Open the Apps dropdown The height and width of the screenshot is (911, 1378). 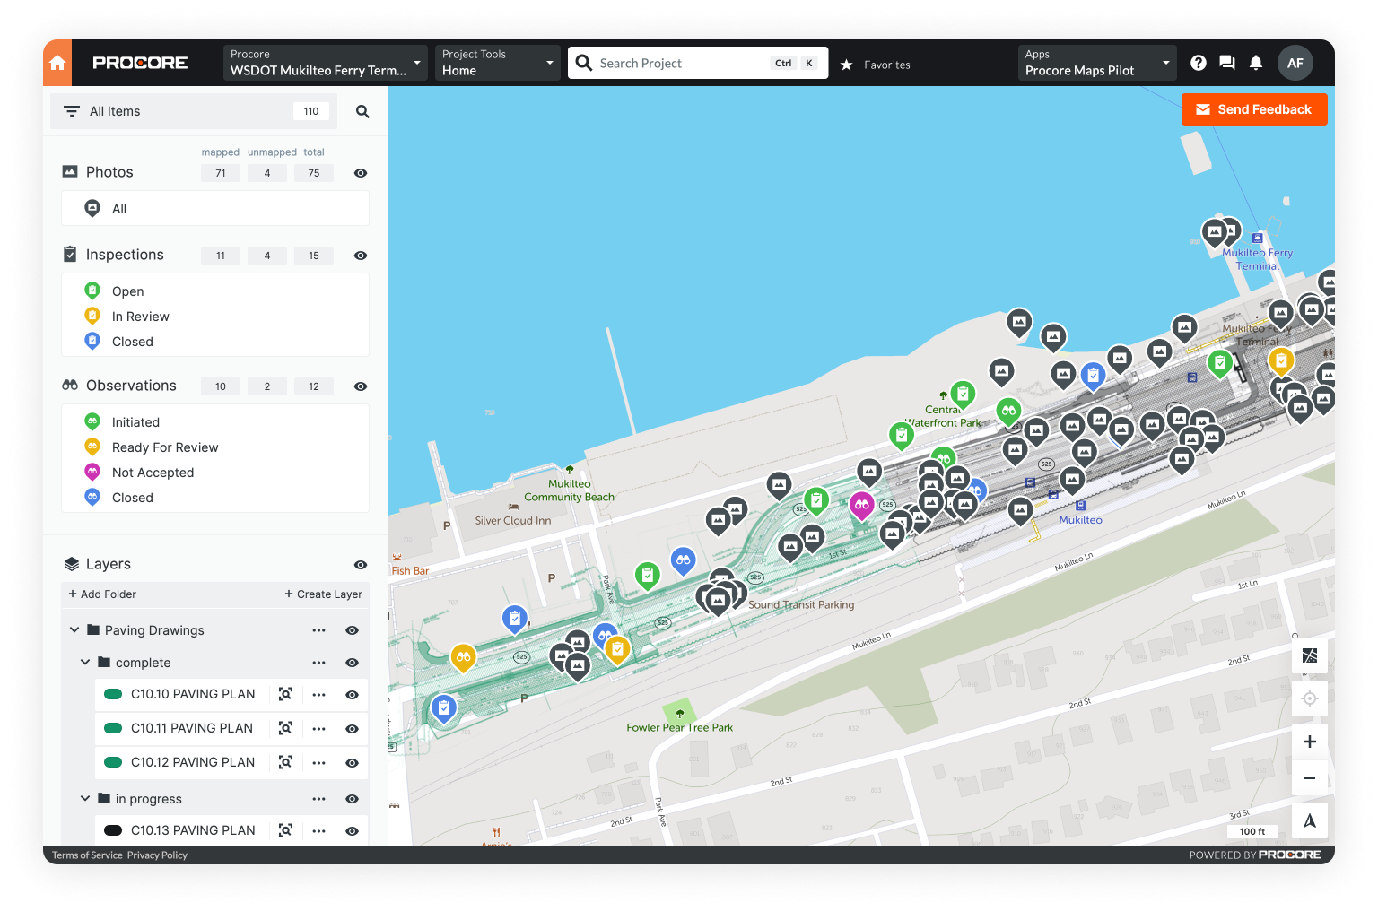pyautogui.click(x=1097, y=63)
